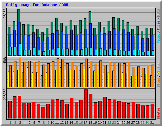
Task: Click day 7 on the x-axis
Action: click(x=39, y=123)
